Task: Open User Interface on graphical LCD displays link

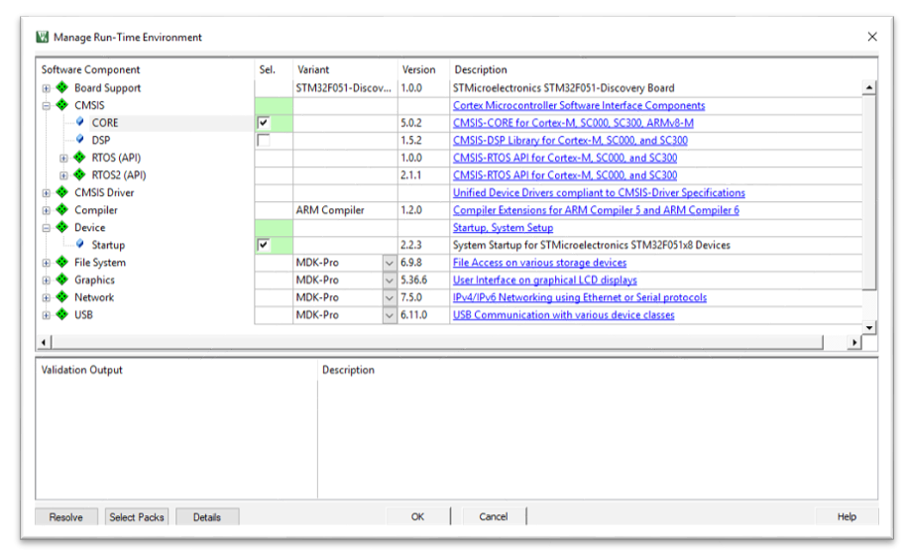Action: tap(545, 280)
